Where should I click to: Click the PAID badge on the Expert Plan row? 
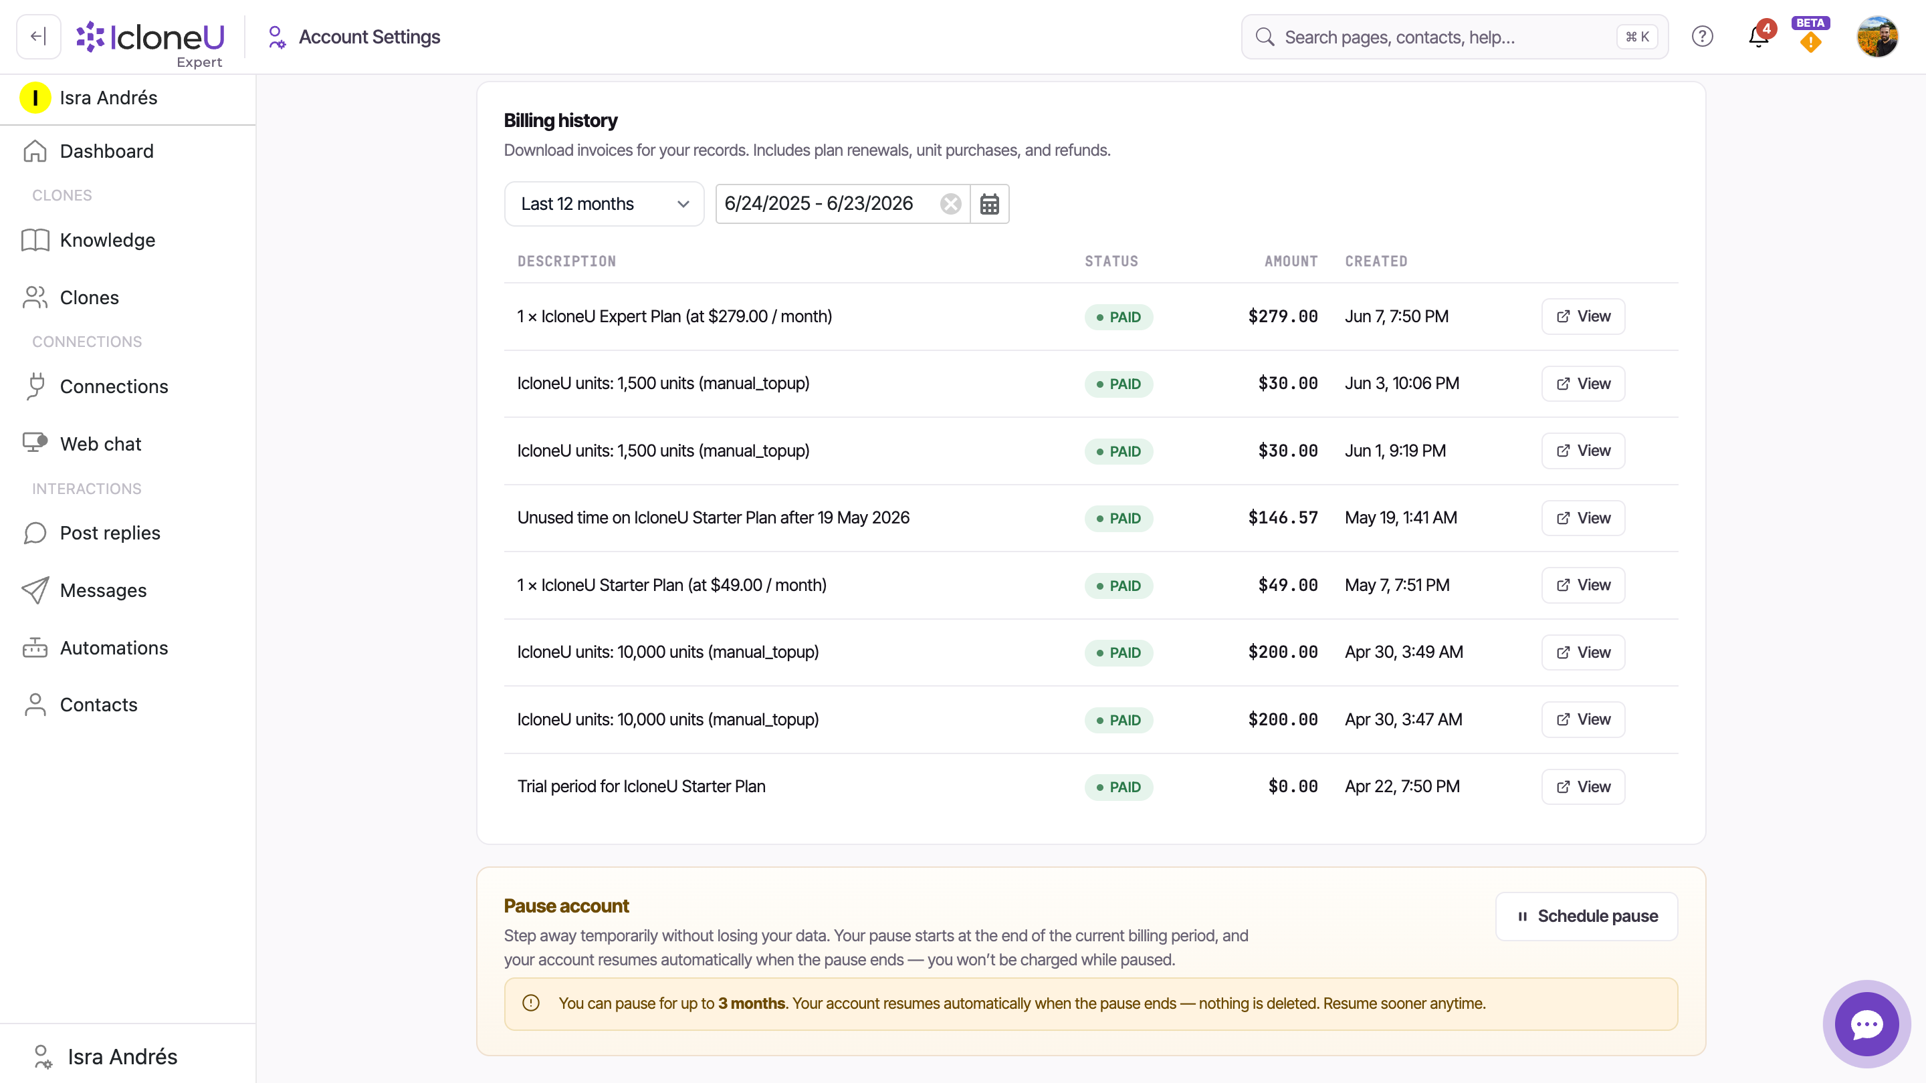1119,317
